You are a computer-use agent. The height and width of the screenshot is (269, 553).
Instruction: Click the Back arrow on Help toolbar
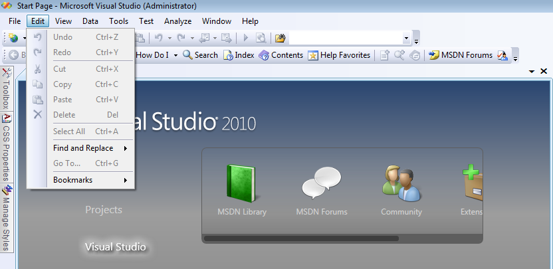pos(14,55)
